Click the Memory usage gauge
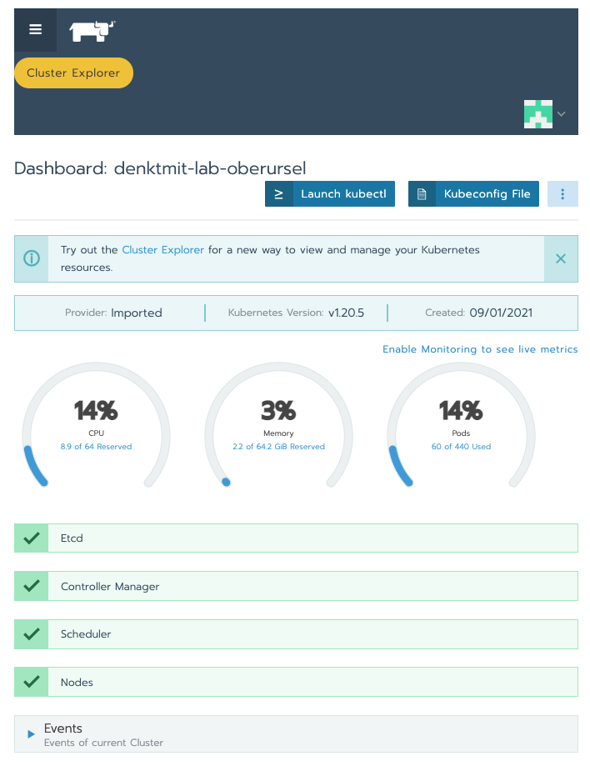The width and height of the screenshot is (590, 776). pos(278,425)
